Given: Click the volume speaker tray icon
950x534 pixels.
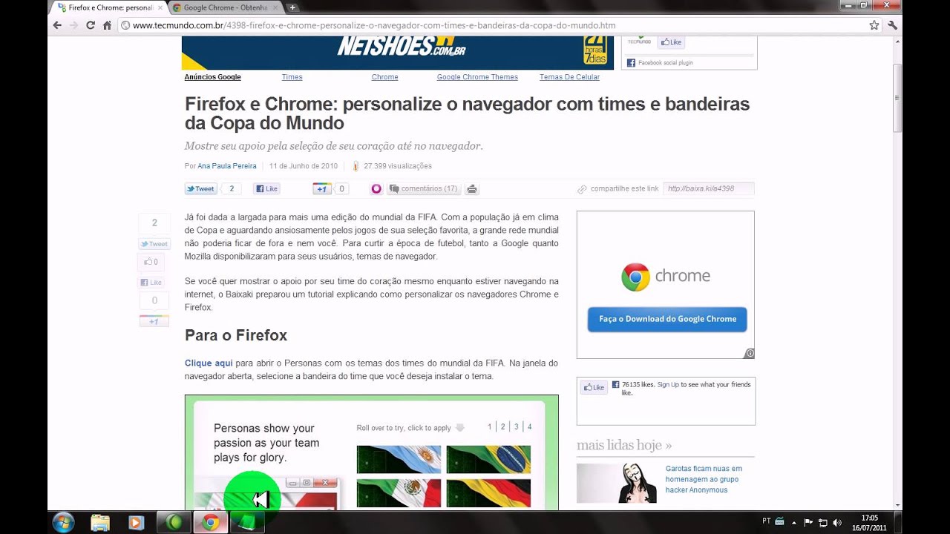Looking at the screenshot, I should (837, 522).
